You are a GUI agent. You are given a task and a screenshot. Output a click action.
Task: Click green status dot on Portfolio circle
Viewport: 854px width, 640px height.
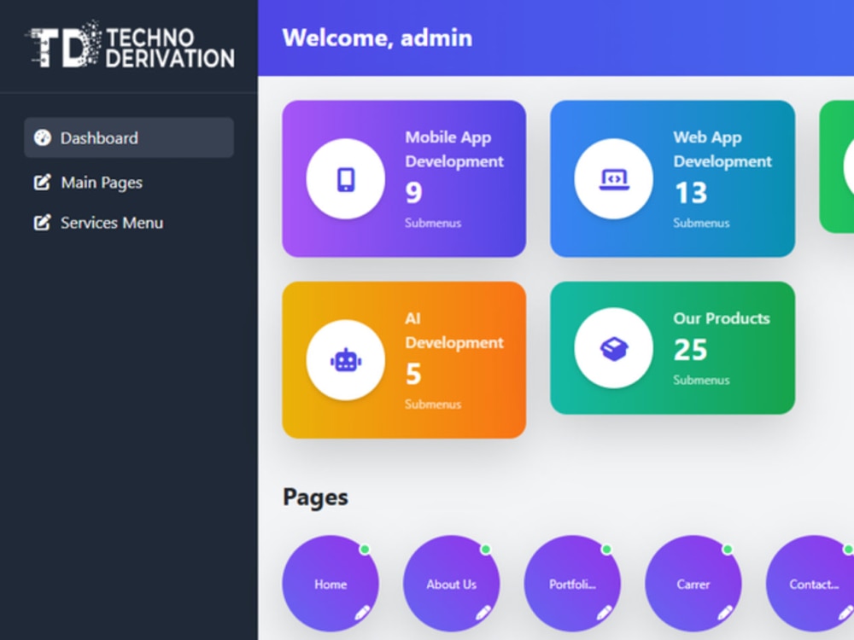[606, 550]
